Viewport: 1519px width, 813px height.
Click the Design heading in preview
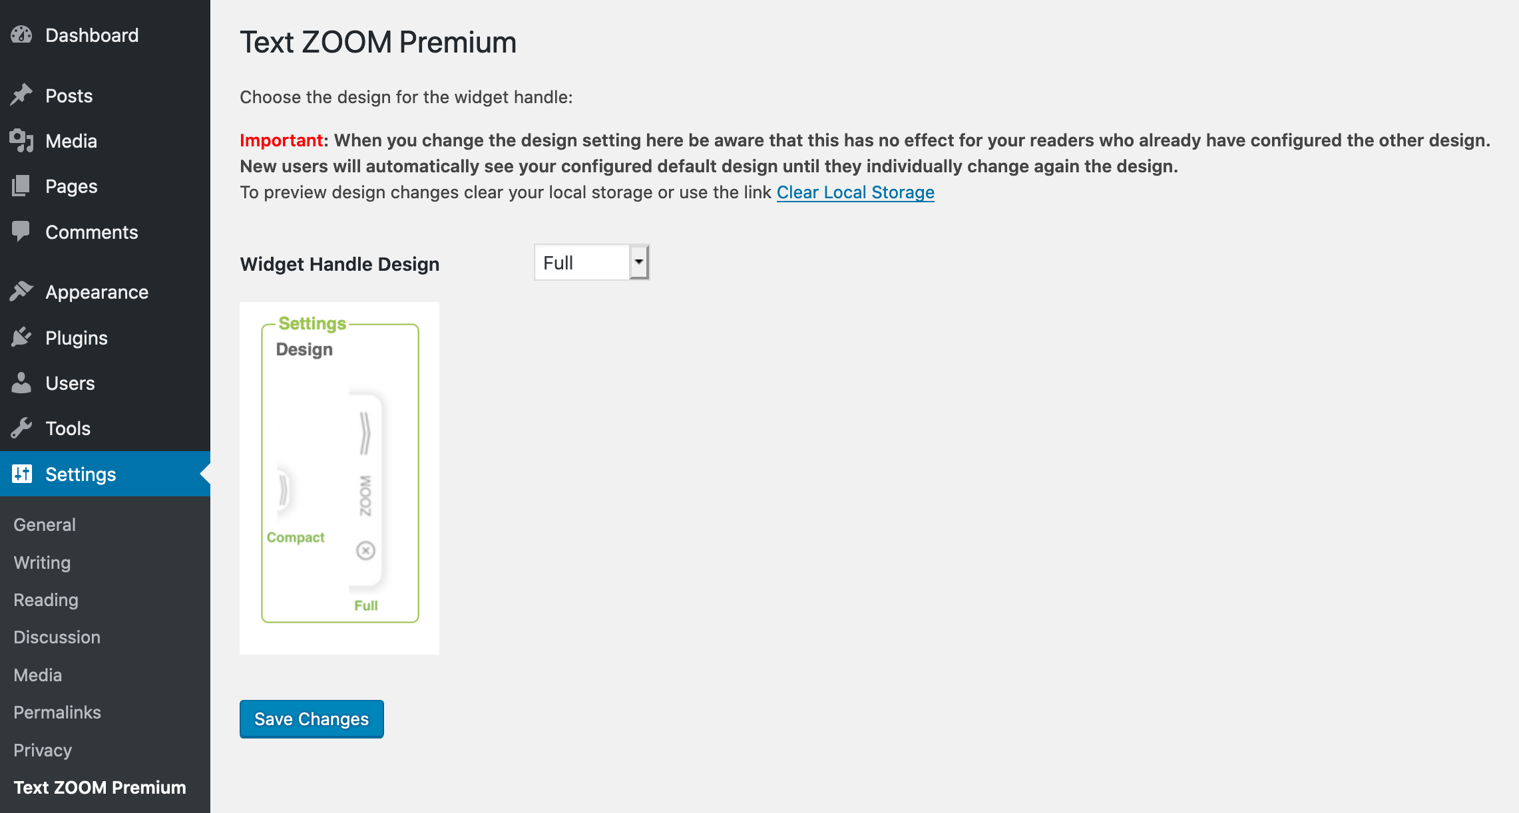(304, 349)
